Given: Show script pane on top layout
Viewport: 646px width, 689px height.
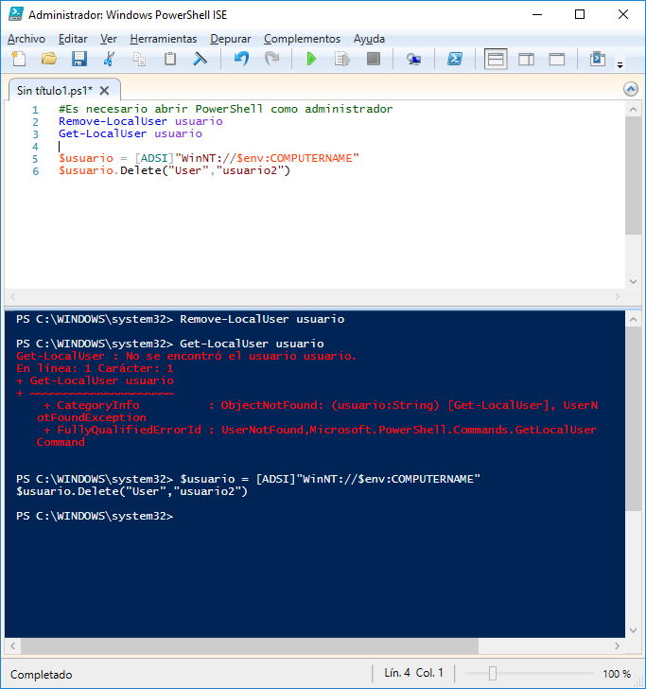Looking at the screenshot, I should coord(496,59).
